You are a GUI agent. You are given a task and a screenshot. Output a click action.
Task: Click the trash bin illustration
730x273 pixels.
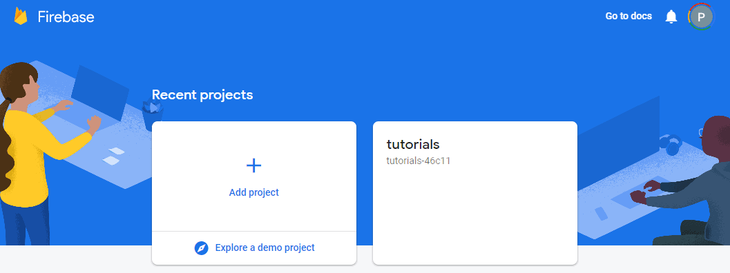coord(152,115)
